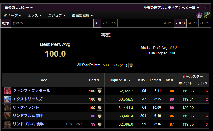This screenshot has height=131, width=213.
Task: Click the ロックインなし label
Action: coord(74,124)
